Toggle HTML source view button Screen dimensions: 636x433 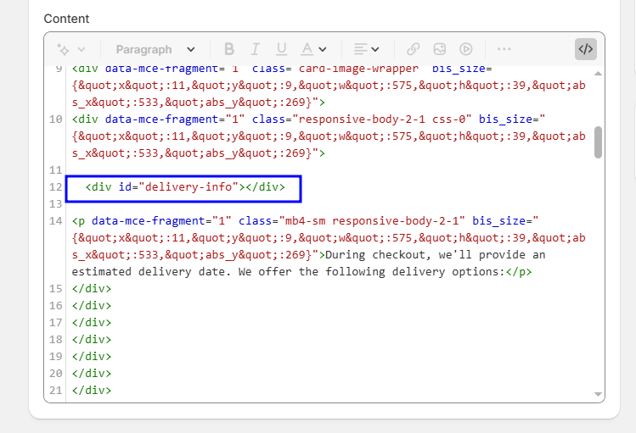[x=586, y=49]
